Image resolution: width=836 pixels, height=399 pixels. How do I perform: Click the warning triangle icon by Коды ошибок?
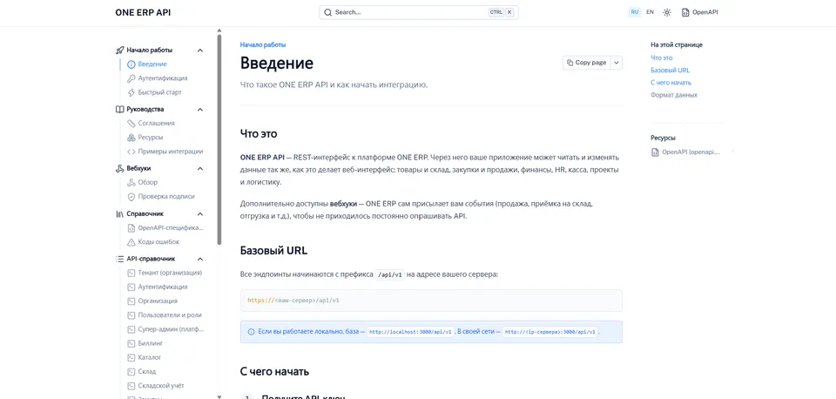coord(131,241)
